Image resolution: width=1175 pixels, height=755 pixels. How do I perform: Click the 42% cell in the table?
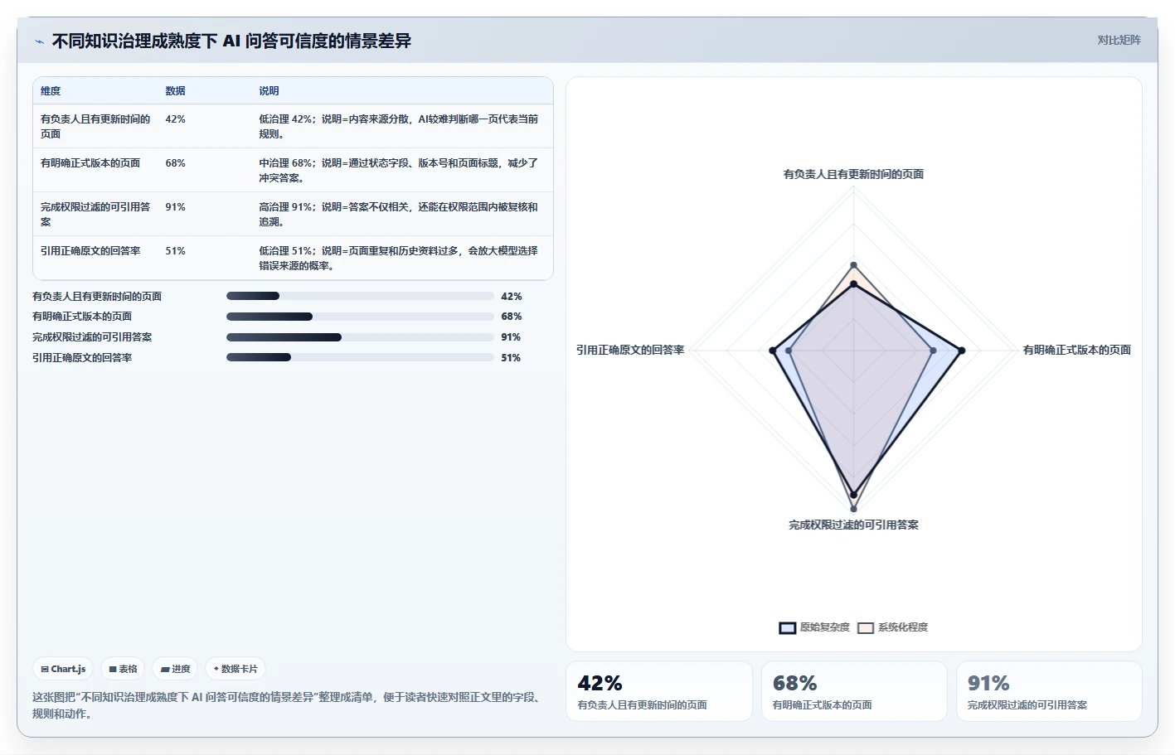coord(175,119)
